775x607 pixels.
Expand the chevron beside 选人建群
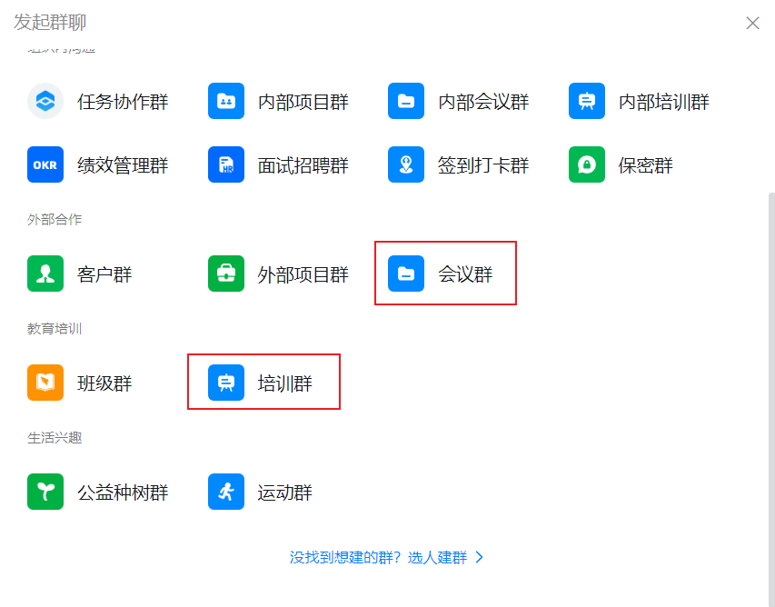pyautogui.click(x=480, y=557)
